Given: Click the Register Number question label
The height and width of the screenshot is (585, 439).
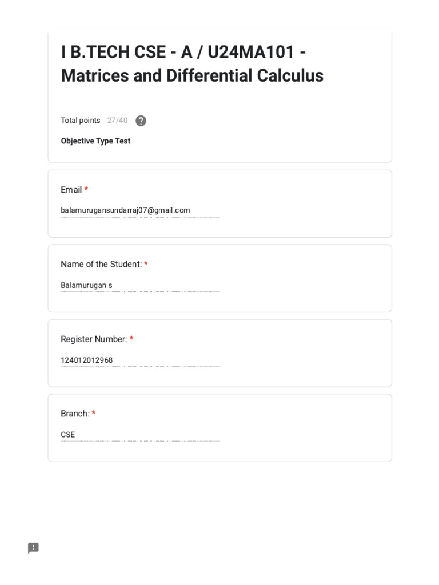Looking at the screenshot, I should pyautogui.click(x=94, y=339).
